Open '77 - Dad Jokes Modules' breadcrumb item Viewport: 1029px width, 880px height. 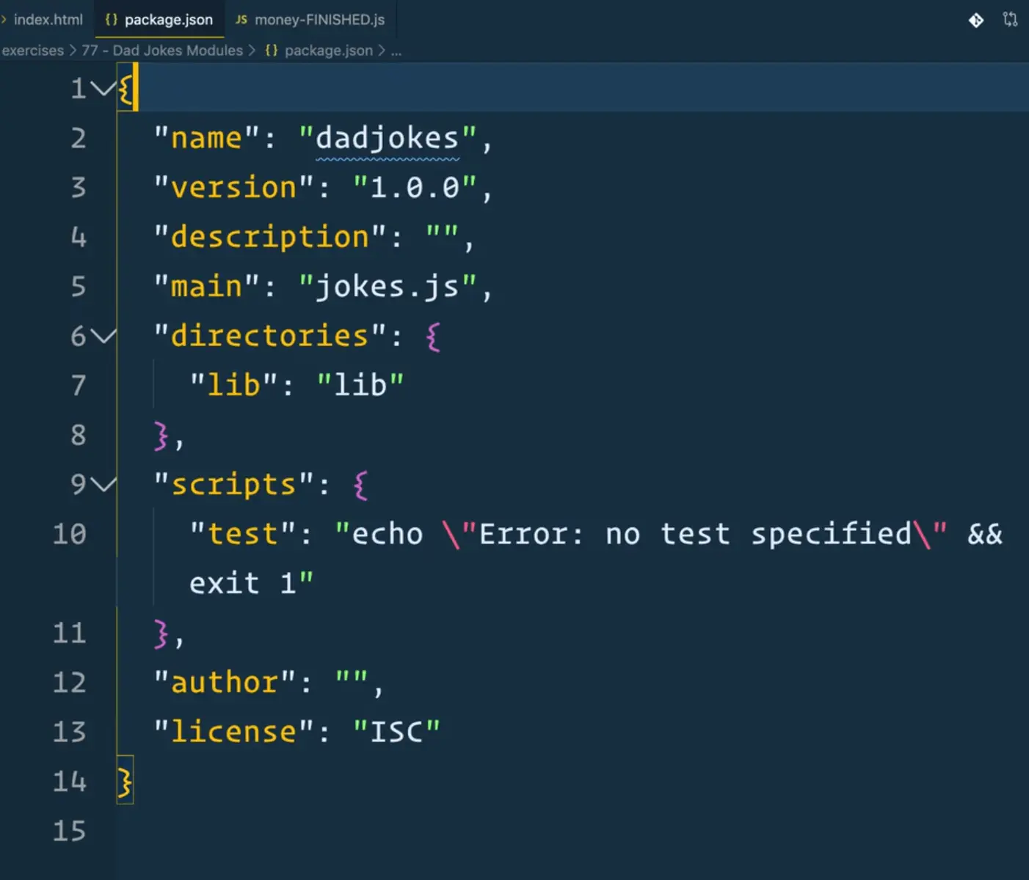tap(162, 50)
